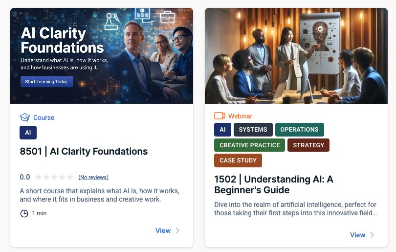Open title 8501 | AI Clarity Foundations
The width and height of the screenshot is (396, 252).
coord(84,151)
